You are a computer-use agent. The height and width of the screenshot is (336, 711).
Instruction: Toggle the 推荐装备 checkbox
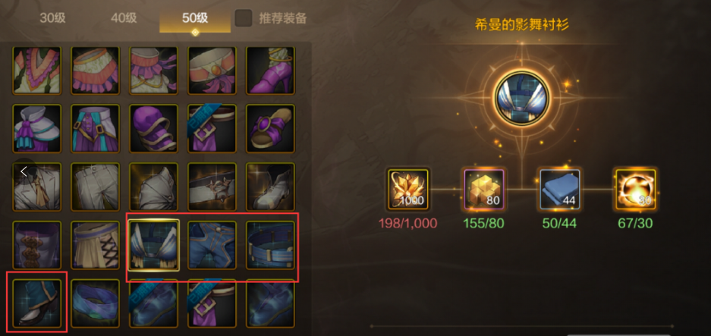pos(244,18)
